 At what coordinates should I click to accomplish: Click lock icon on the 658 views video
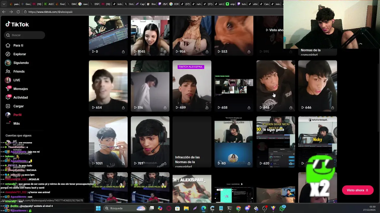click(249, 108)
